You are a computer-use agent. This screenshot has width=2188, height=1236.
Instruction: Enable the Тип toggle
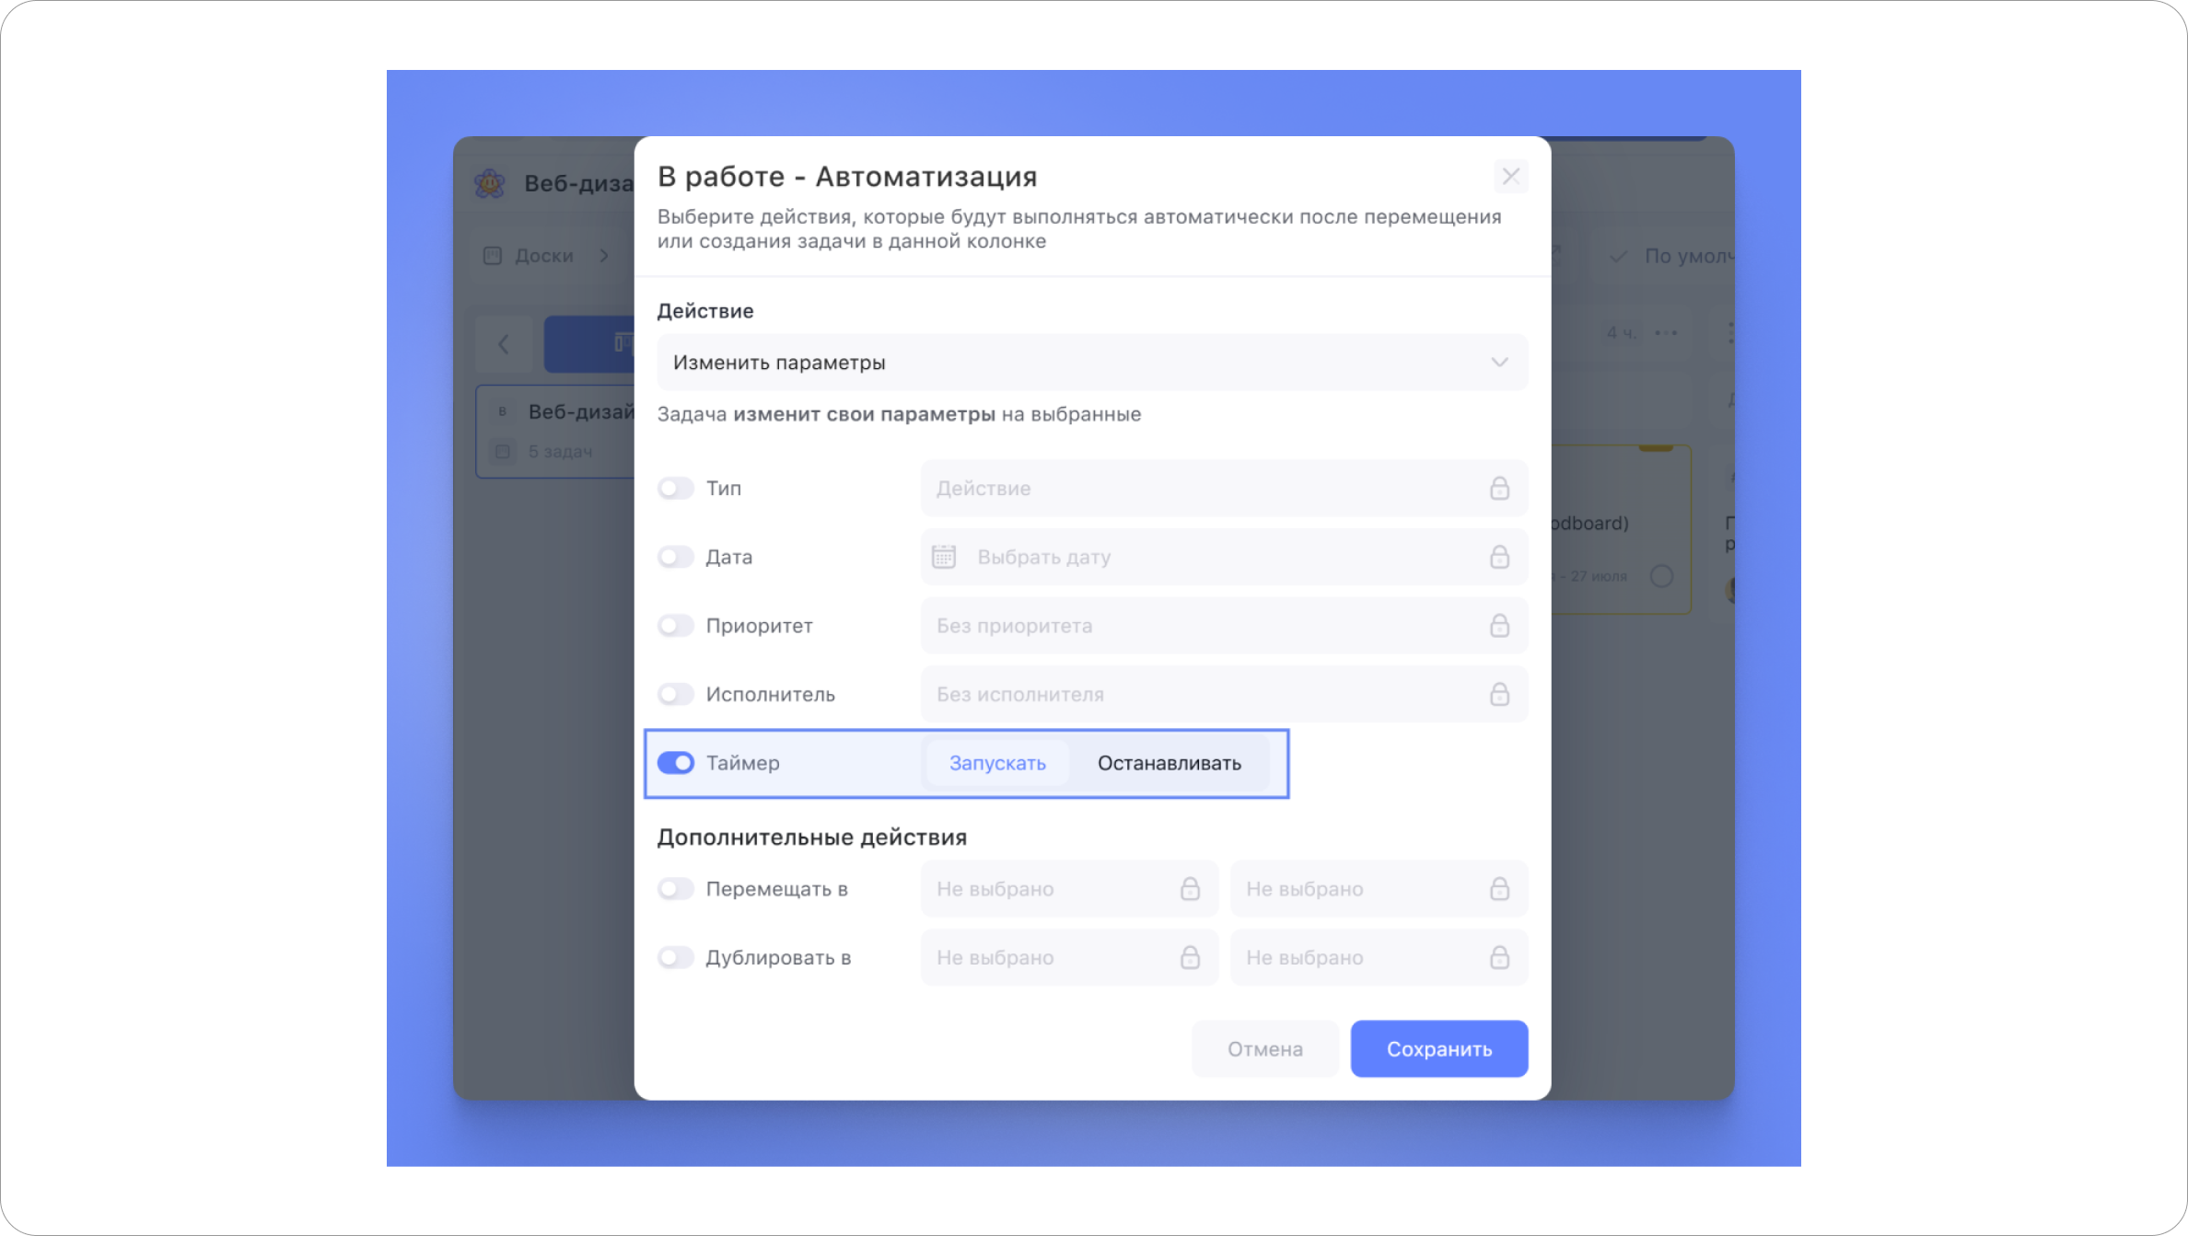click(x=675, y=488)
